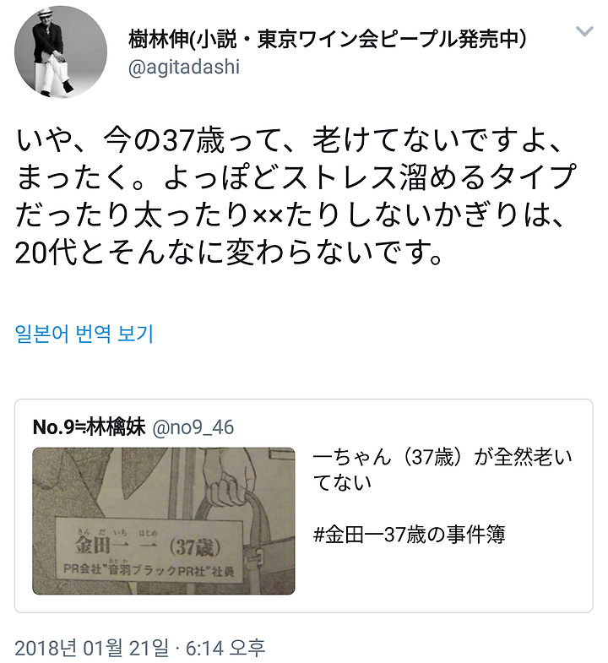Open the tweet timestamp 2018년 01월 21일
Image resolution: width=608 pixels, height=663 pixels.
tap(91, 647)
